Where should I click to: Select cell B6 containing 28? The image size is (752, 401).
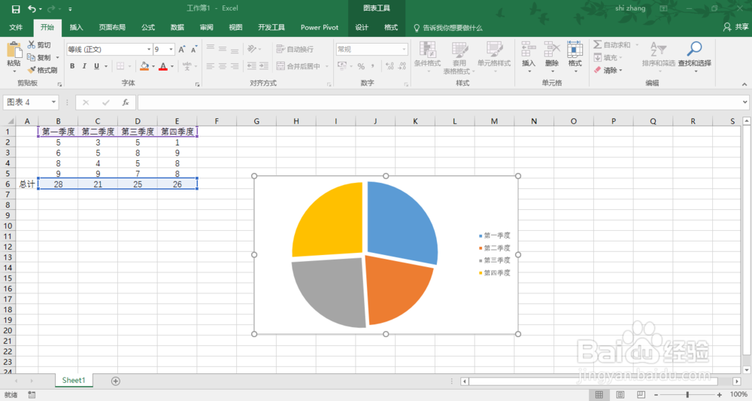pyautogui.click(x=58, y=184)
